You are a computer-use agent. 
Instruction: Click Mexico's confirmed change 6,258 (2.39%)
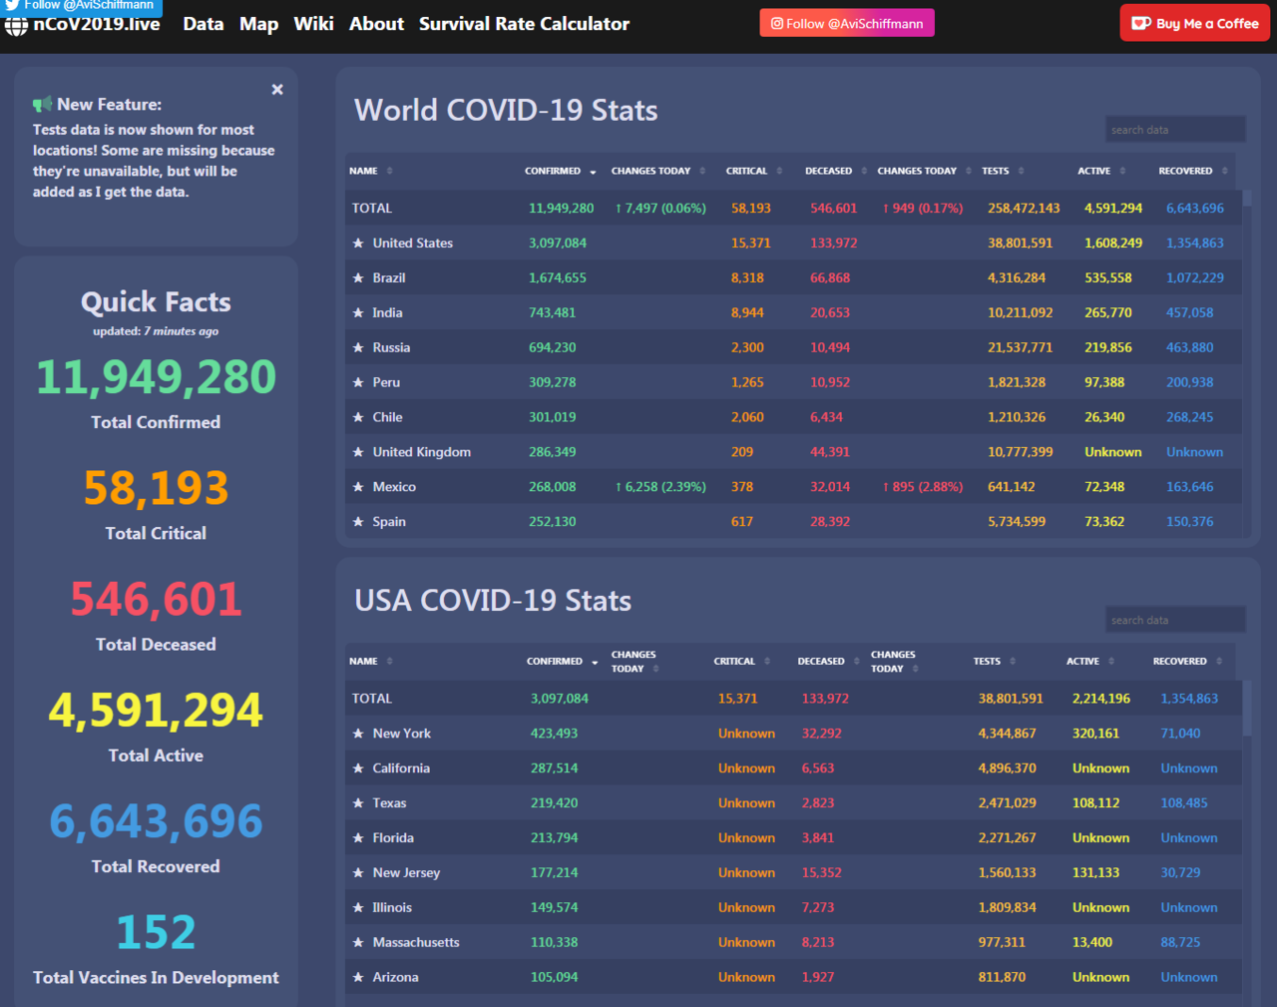pos(660,487)
